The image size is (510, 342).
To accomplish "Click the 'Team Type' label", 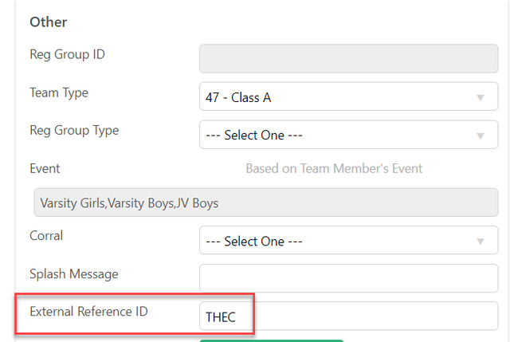I will [59, 92].
